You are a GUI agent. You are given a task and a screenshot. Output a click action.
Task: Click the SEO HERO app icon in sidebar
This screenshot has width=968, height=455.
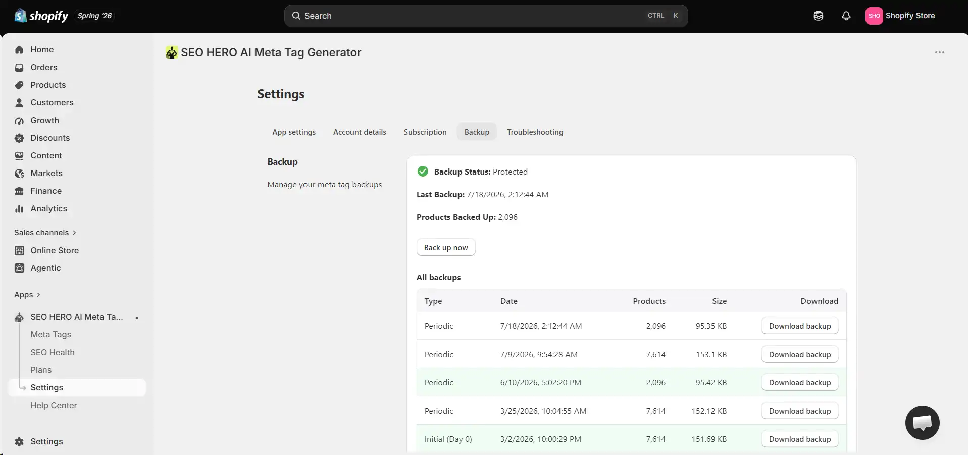19,317
